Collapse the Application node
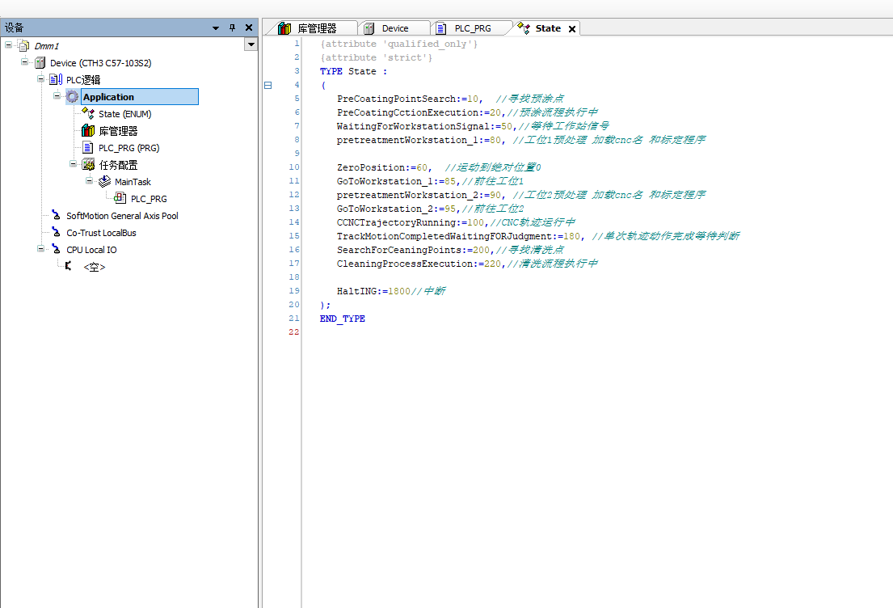Screen dimensions: 893x608 click(x=57, y=95)
